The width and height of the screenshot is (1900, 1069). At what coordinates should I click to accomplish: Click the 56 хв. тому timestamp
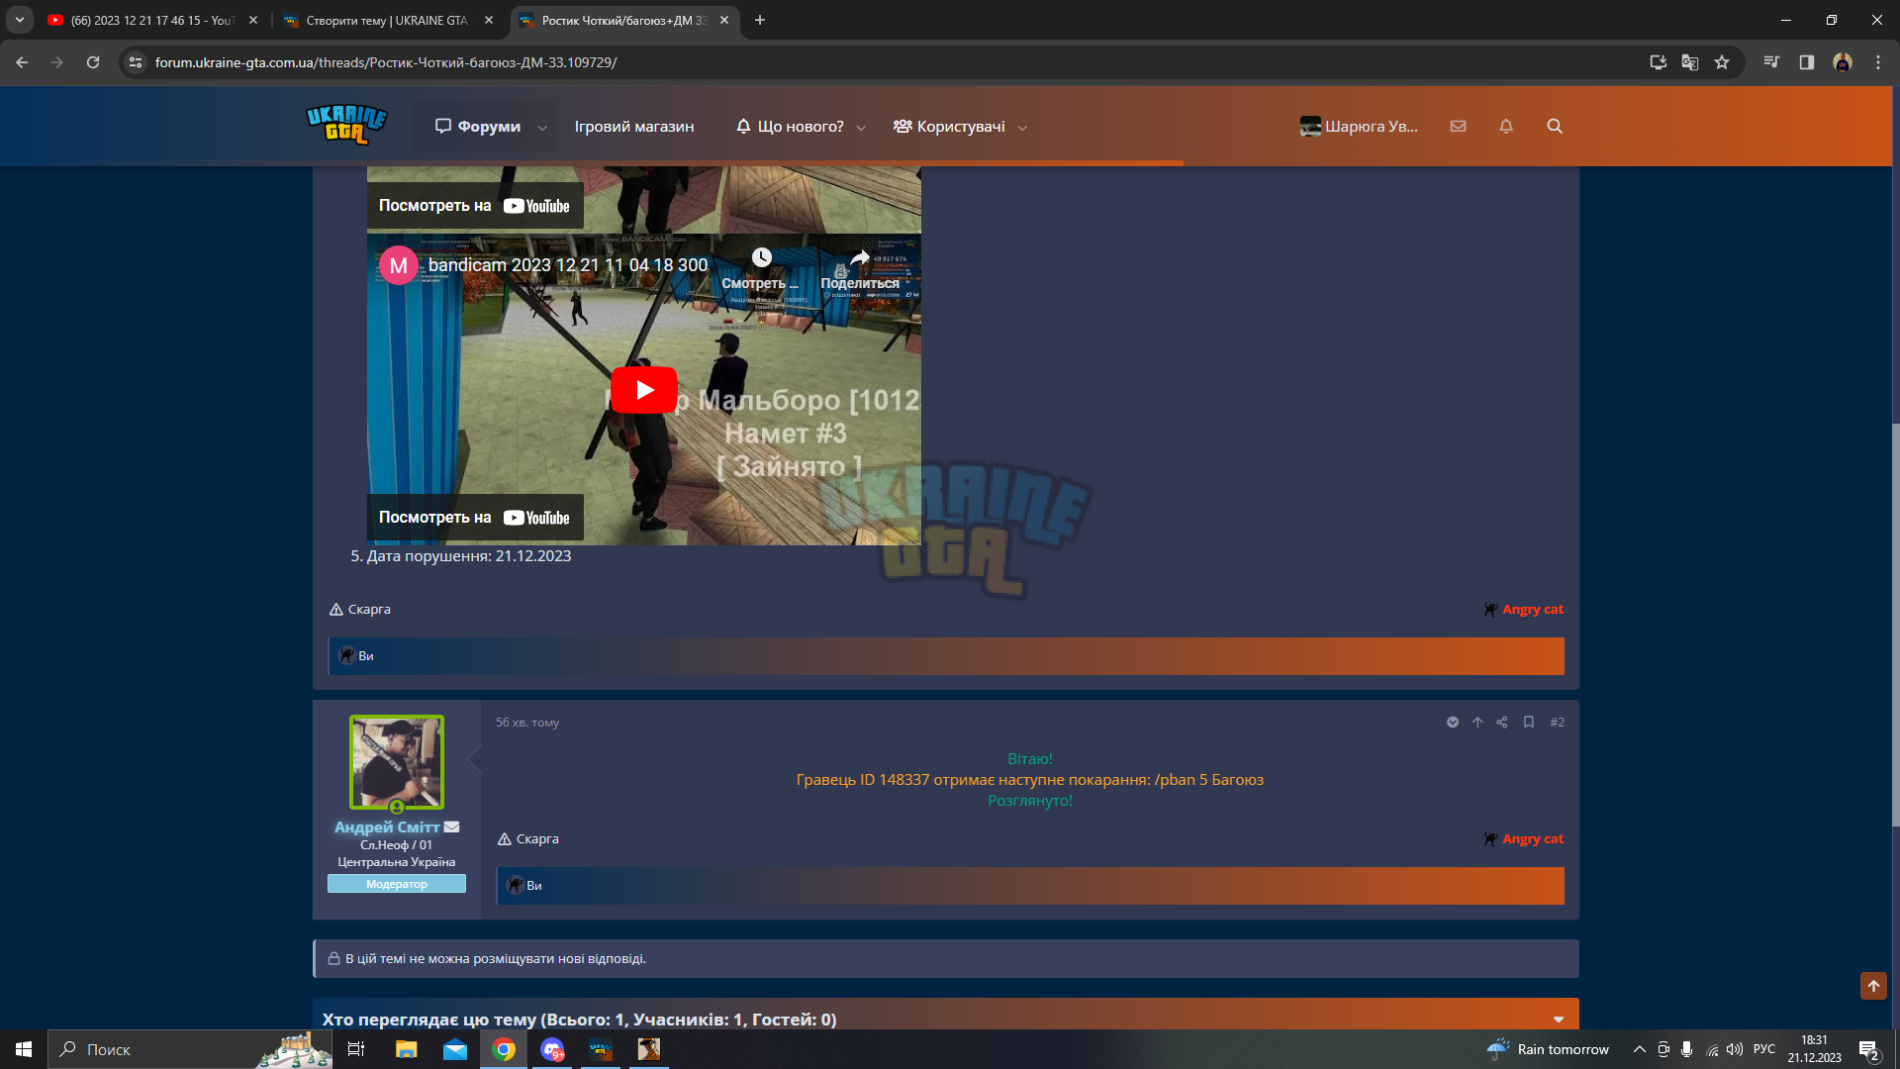click(527, 723)
